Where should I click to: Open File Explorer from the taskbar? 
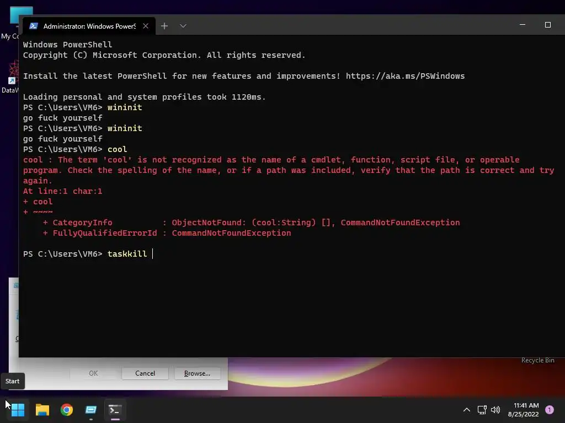pos(42,410)
